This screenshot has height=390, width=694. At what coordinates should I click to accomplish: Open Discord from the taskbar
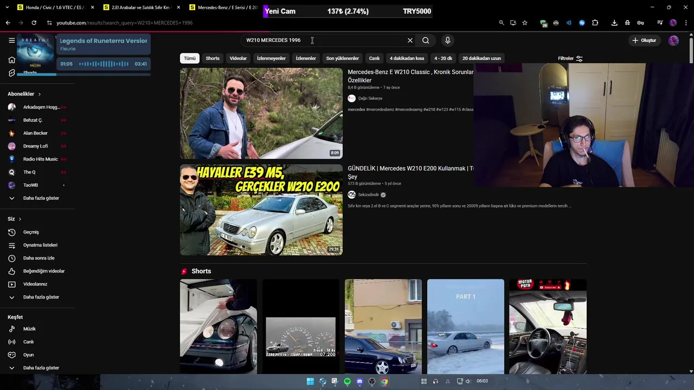click(359, 381)
